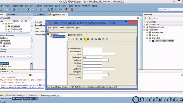183x103 pixels.
Task: Jump to last record in tester toolbar
Action: (81, 39)
